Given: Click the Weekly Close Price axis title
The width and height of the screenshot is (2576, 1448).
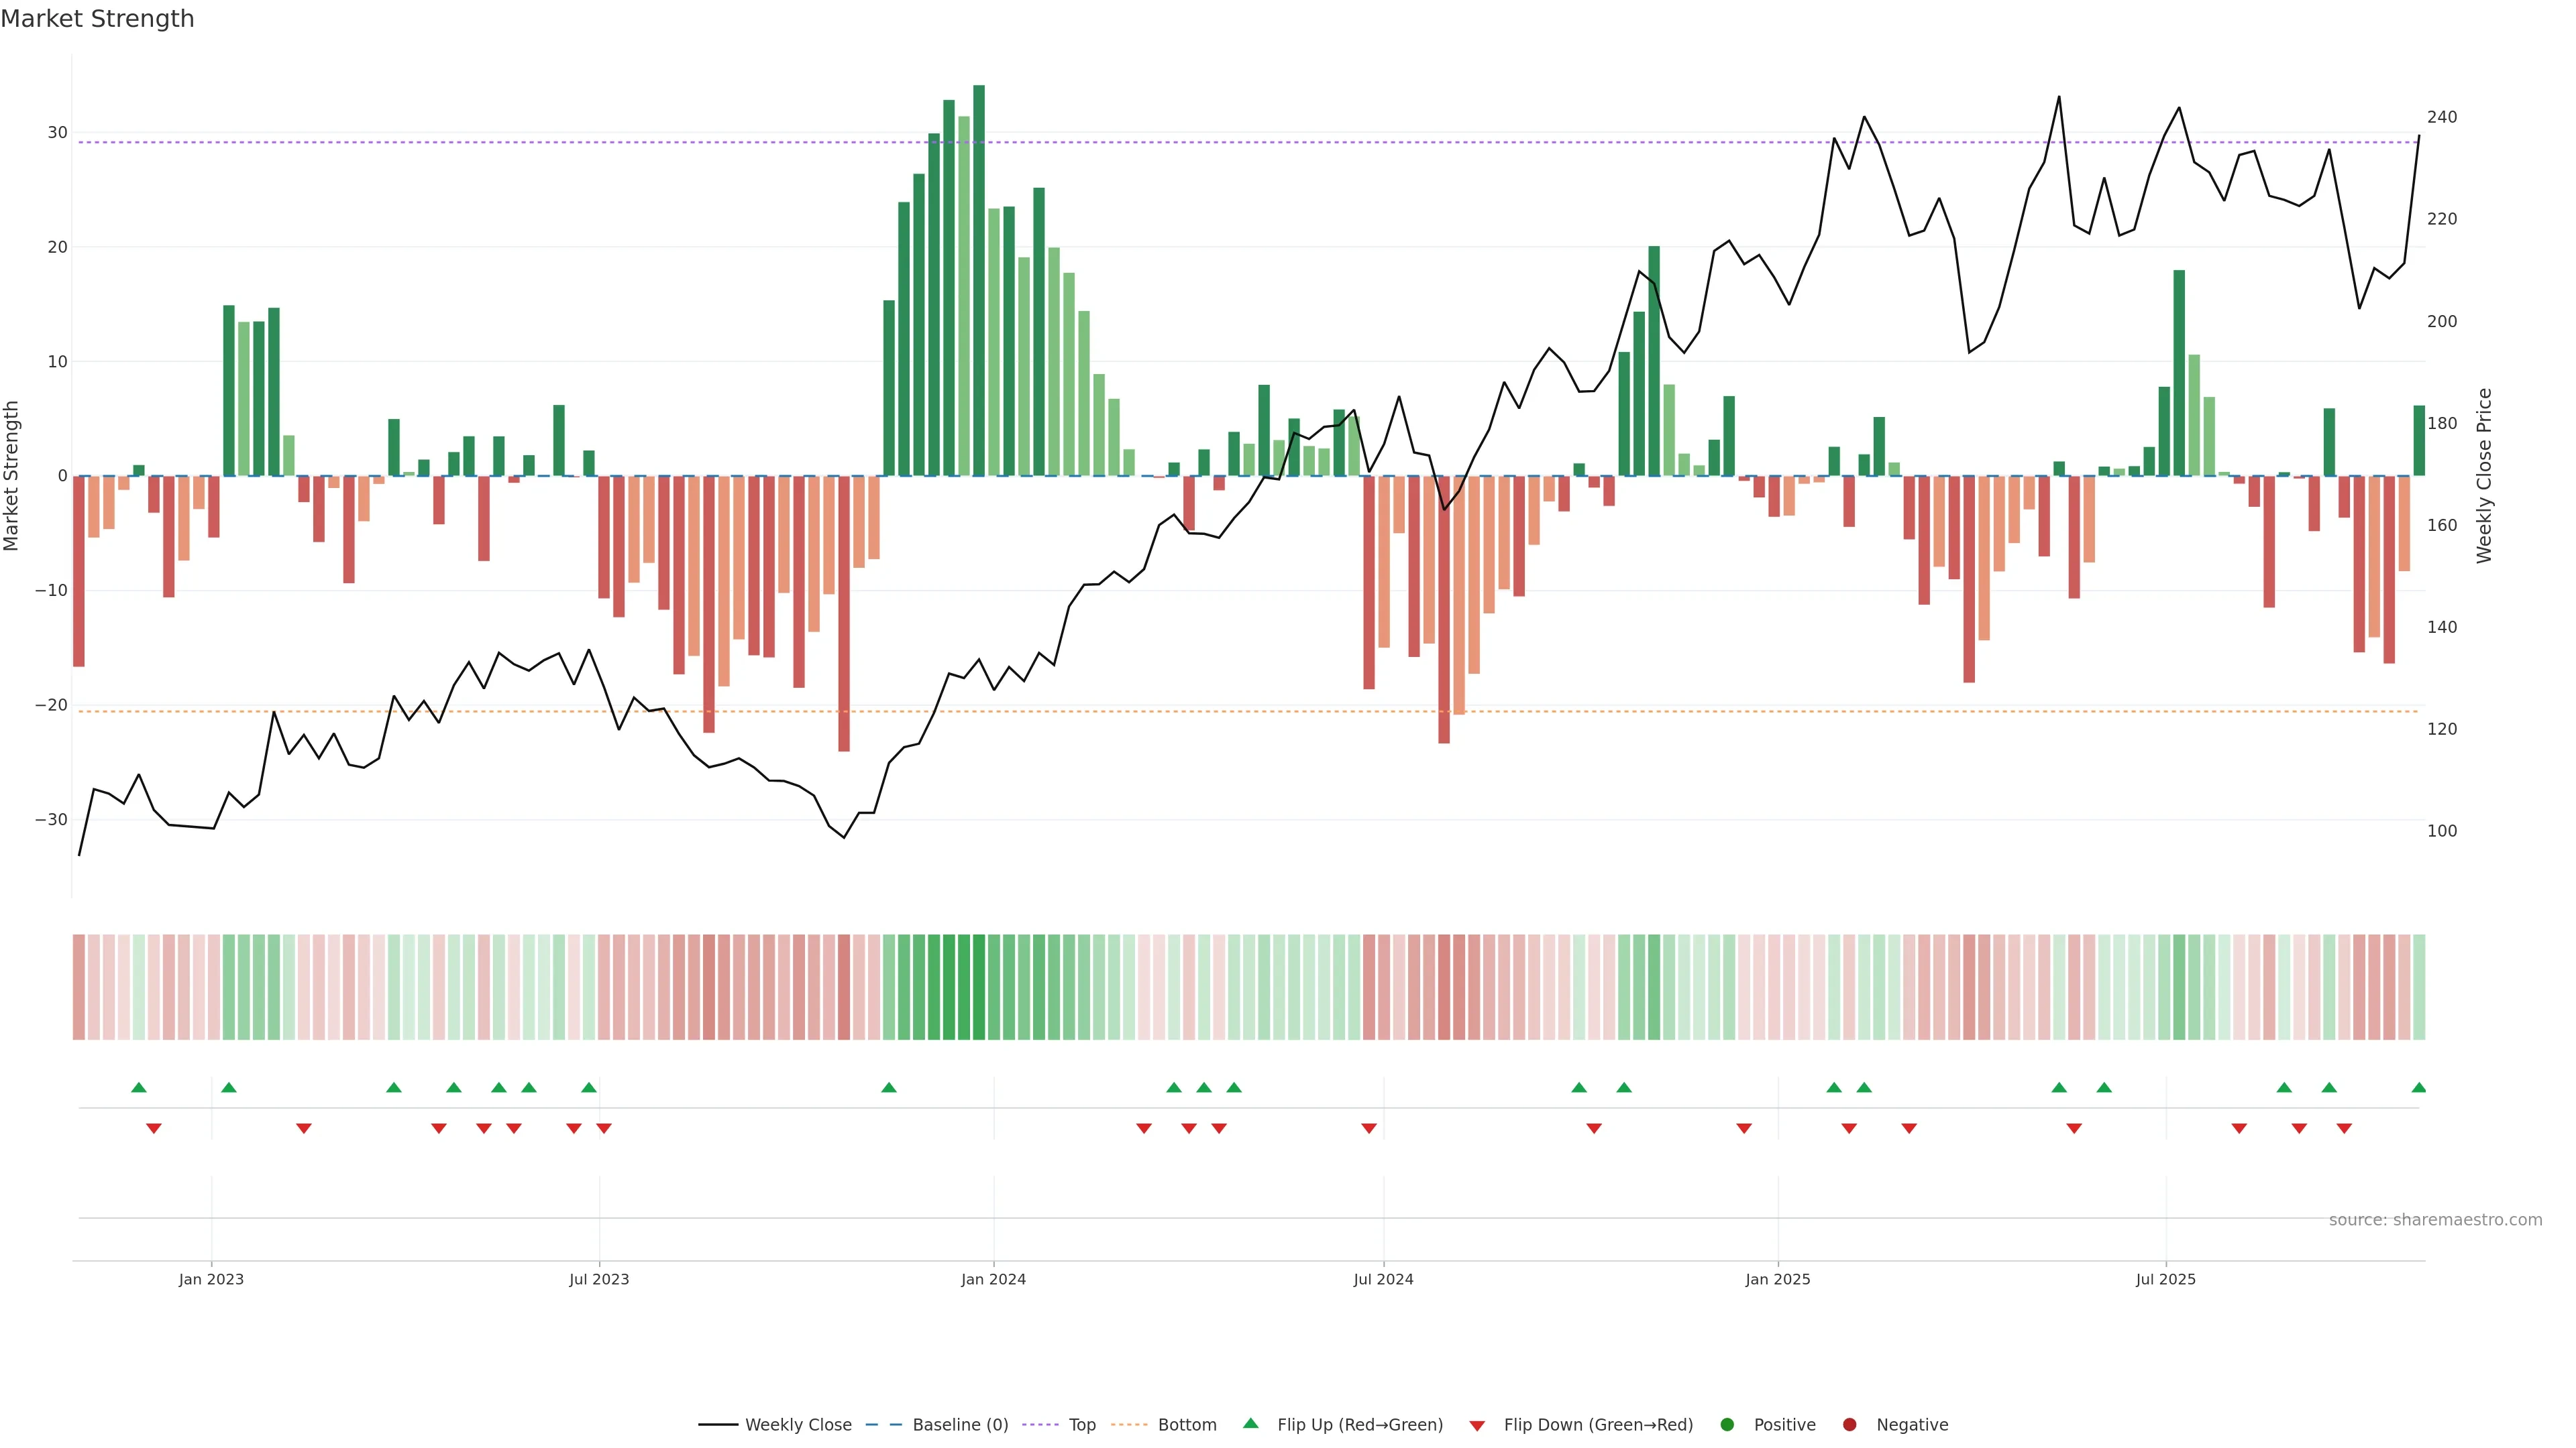Looking at the screenshot, I should [2484, 476].
